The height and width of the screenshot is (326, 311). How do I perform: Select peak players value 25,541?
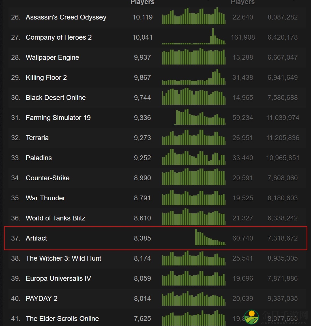tap(243, 258)
